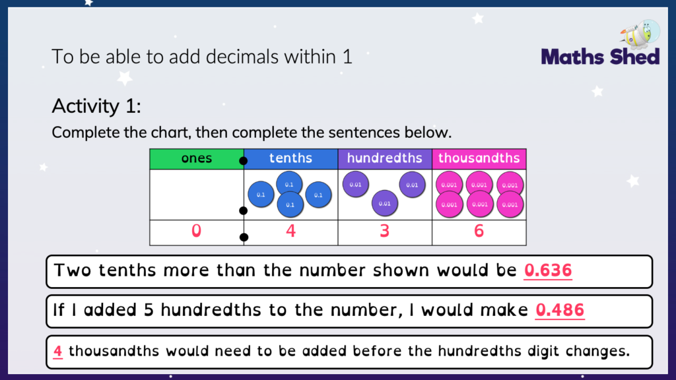Click the lowest purple 0.01 counter

[x=385, y=203]
